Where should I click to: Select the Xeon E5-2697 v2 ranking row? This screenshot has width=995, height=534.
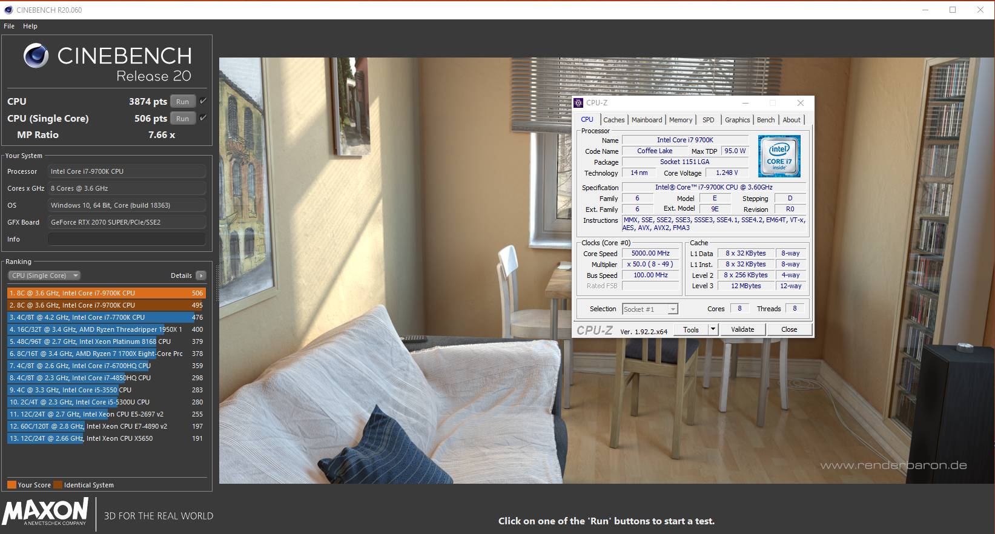(107, 414)
